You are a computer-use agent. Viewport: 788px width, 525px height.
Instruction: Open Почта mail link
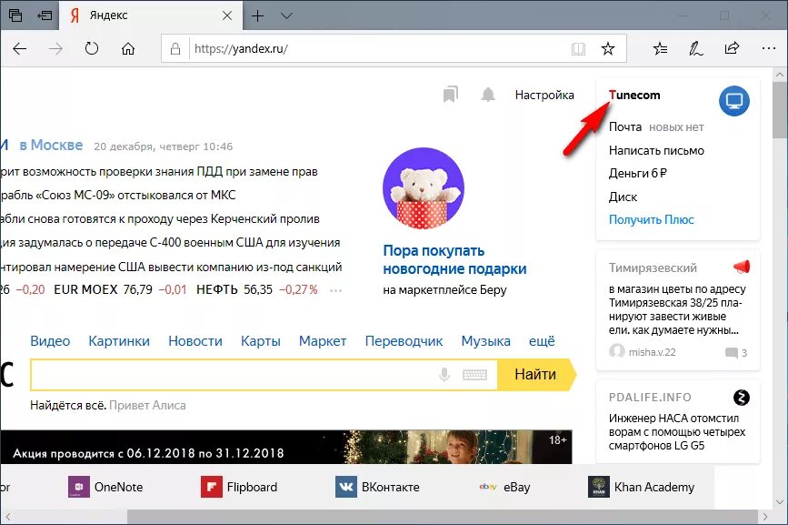pyautogui.click(x=625, y=126)
